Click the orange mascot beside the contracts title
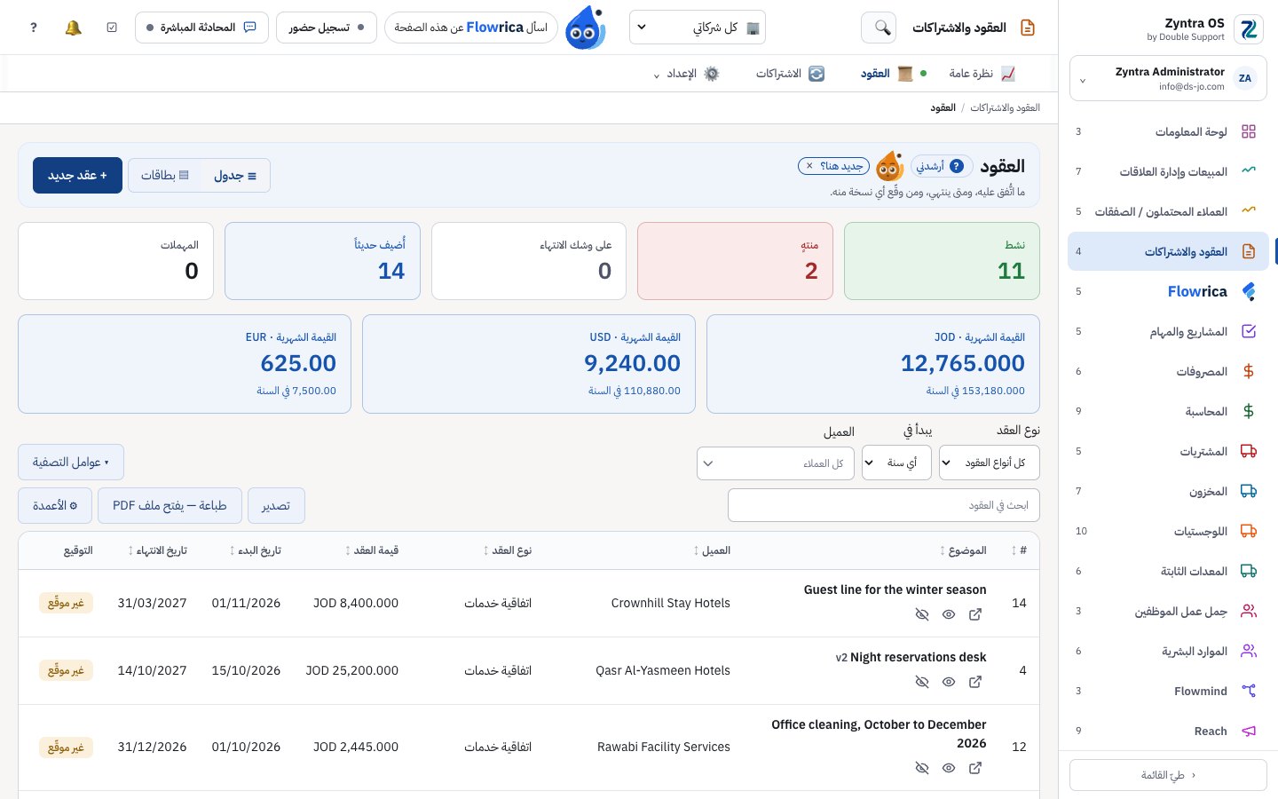 (889, 166)
